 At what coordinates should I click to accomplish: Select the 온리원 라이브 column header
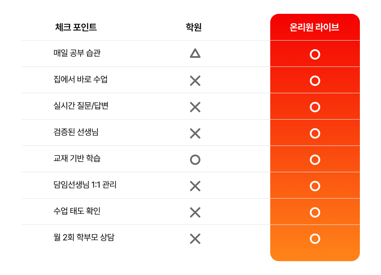pyautogui.click(x=315, y=27)
